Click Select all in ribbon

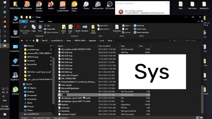(x=139, y=25)
